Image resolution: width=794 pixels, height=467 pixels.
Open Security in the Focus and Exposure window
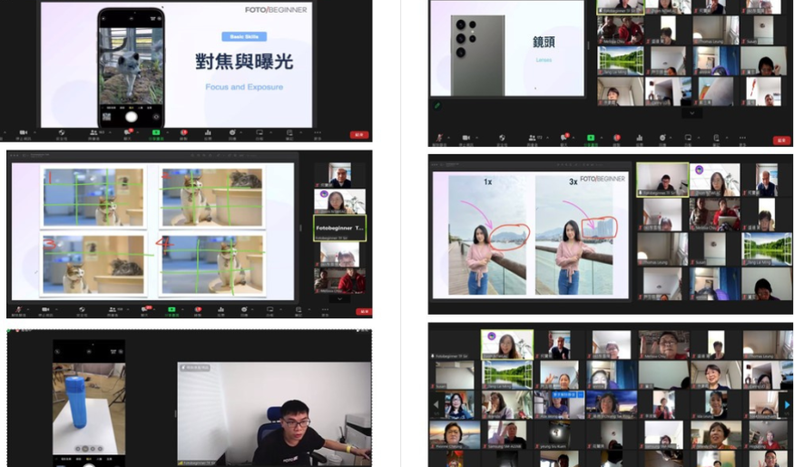click(62, 134)
